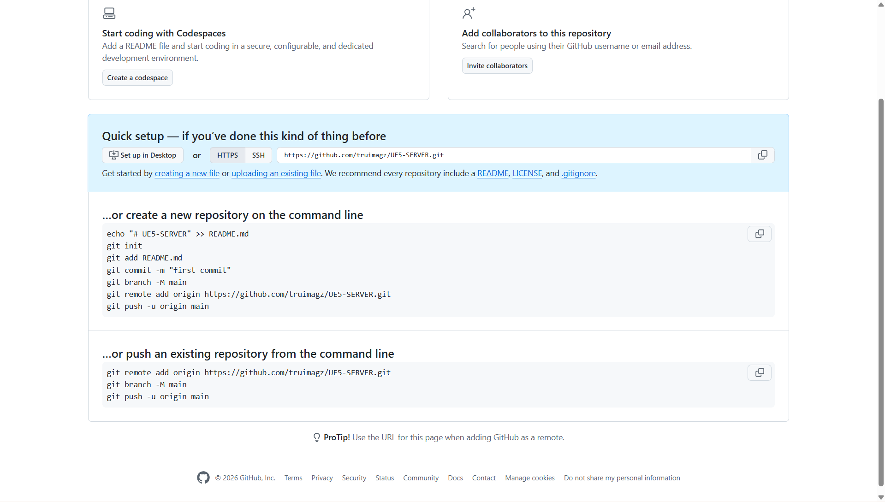The width and height of the screenshot is (885, 502).
Task: Click 'Add collaborators to this repository' heading
Action: pos(536,33)
